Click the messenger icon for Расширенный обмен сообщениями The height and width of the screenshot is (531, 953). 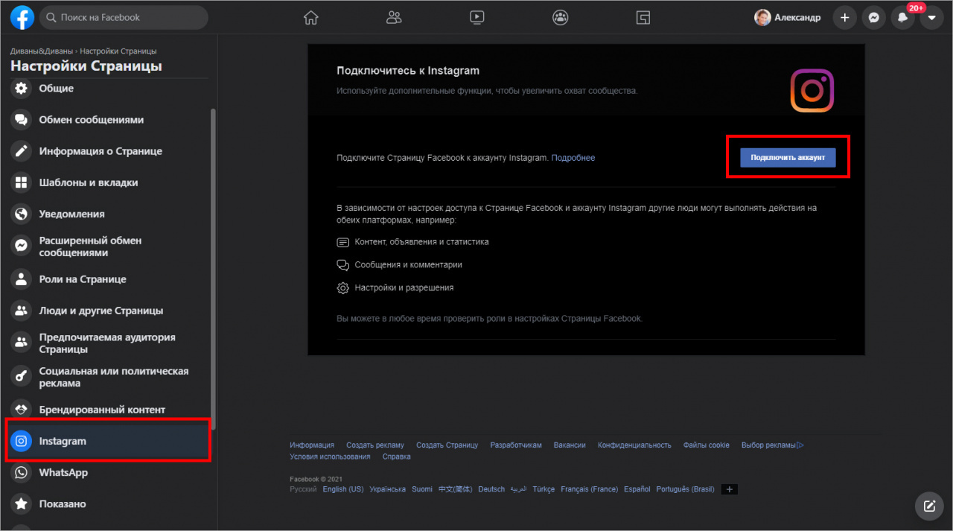pos(22,247)
